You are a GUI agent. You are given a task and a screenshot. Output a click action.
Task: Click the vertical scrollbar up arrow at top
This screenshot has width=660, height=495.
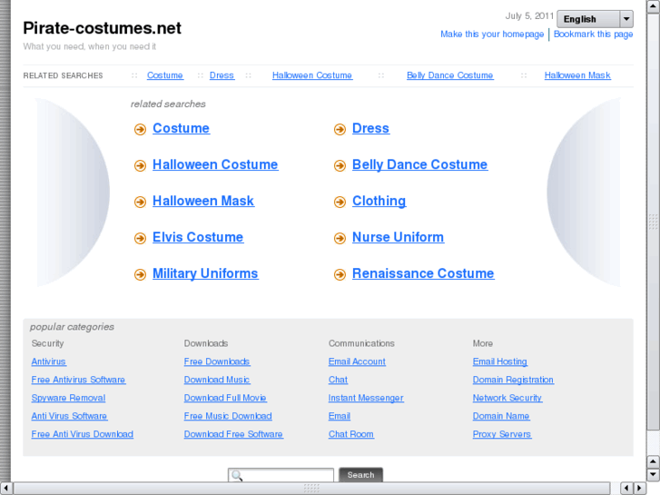click(x=654, y=5)
